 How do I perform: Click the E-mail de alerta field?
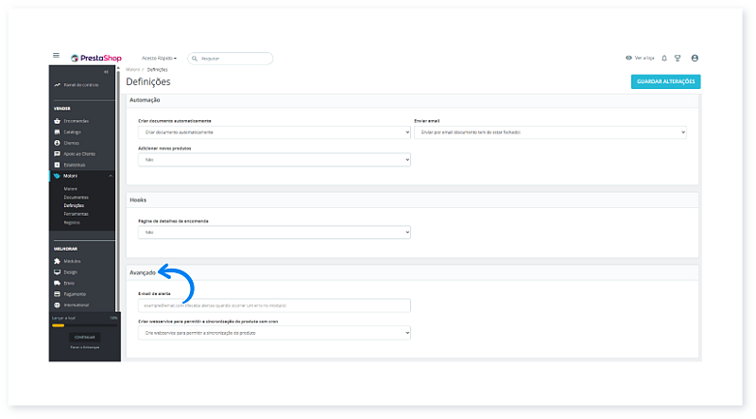coord(274,306)
